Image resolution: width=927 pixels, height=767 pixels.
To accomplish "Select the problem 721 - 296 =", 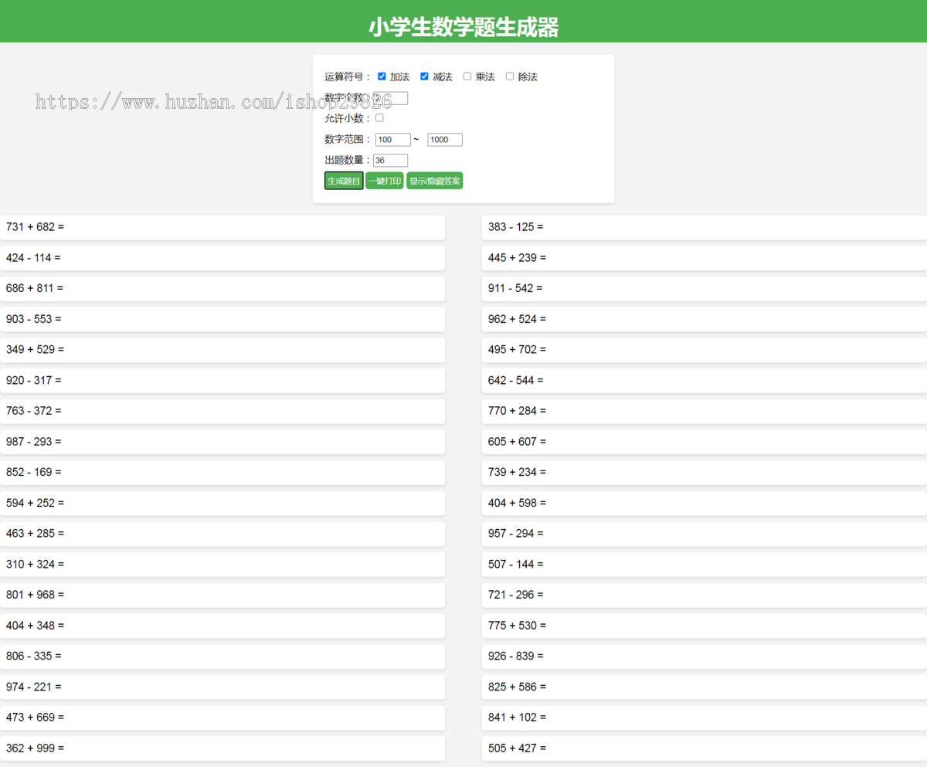I will [x=705, y=595].
